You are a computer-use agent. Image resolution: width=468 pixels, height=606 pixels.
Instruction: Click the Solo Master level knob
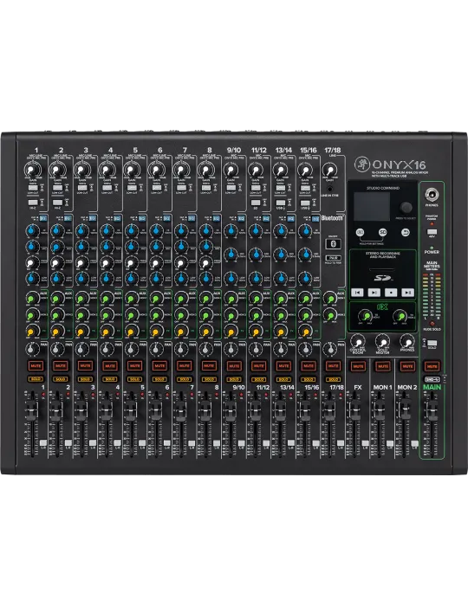[x=382, y=342]
